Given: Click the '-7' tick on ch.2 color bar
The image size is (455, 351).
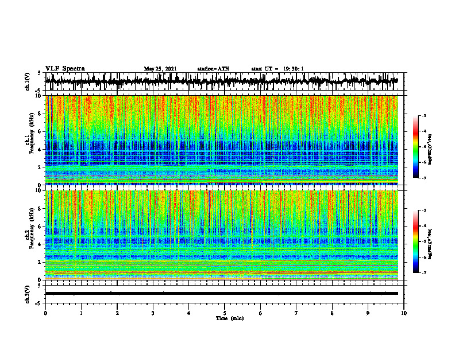Looking at the screenshot, I should 424,273.
